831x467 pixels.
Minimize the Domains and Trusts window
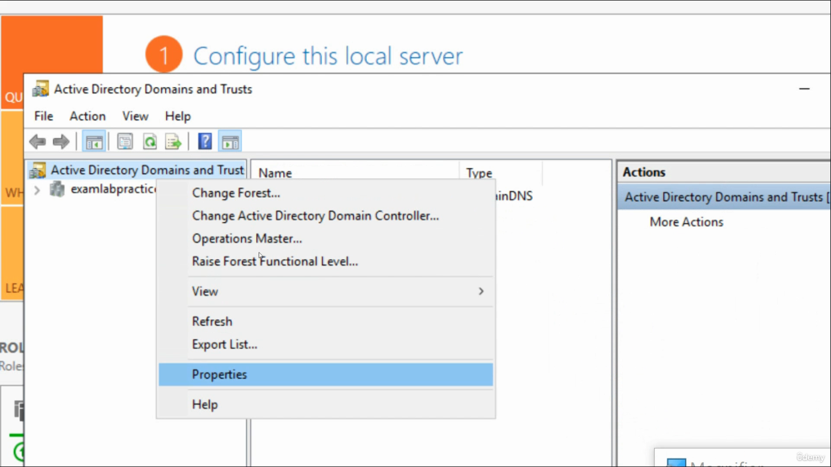point(804,89)
